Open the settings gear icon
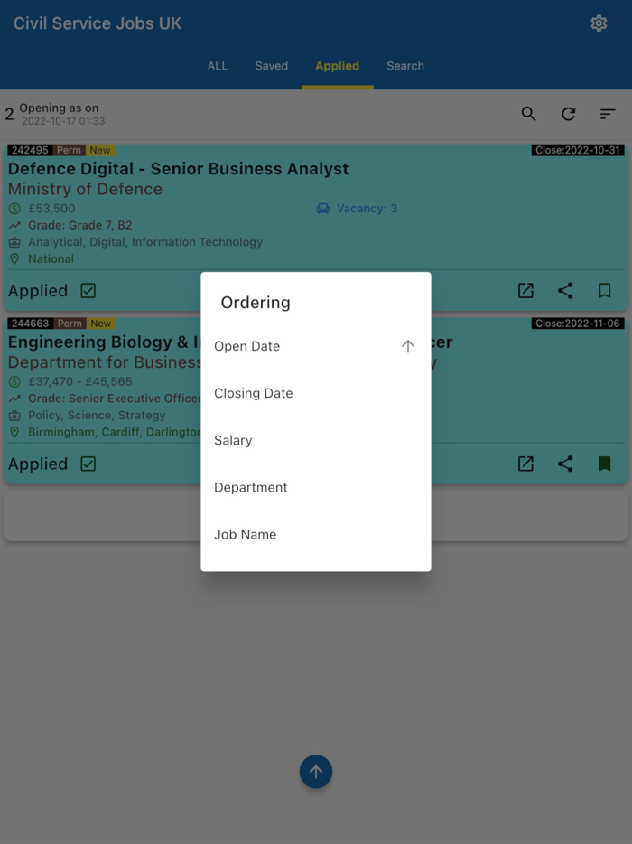This screenshot has height=844, width=632. tap(599, 23)
